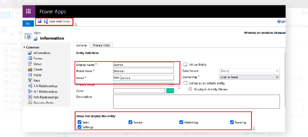Screen dimensions: 308x137
Task: Click the N:N Relationships icon
Action: coord(30,97)
